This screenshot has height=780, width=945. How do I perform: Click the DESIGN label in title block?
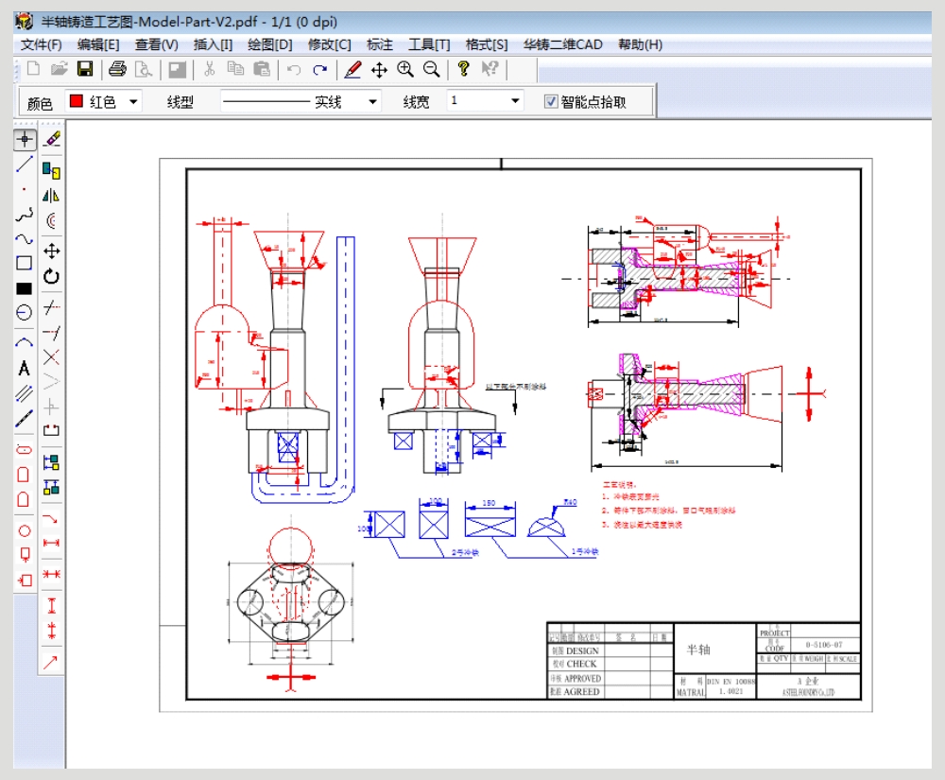[x=582, y=651]
